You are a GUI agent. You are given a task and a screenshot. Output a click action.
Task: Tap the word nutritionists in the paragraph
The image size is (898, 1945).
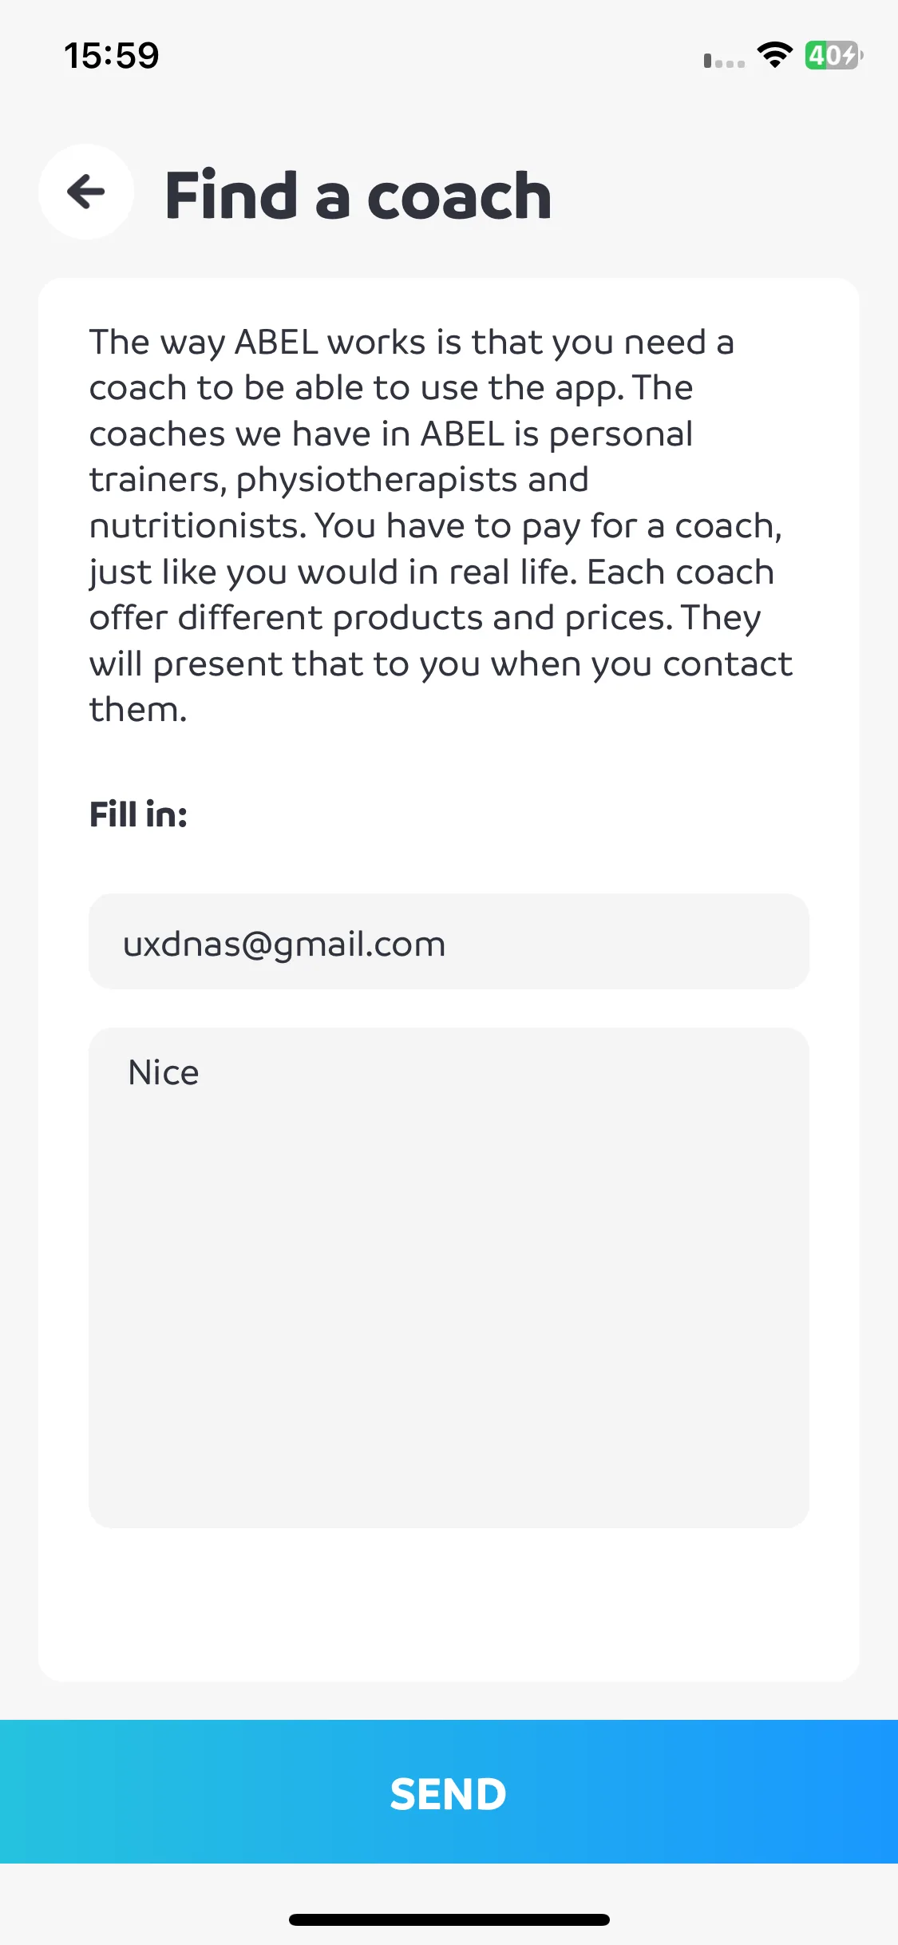point(198,526)
